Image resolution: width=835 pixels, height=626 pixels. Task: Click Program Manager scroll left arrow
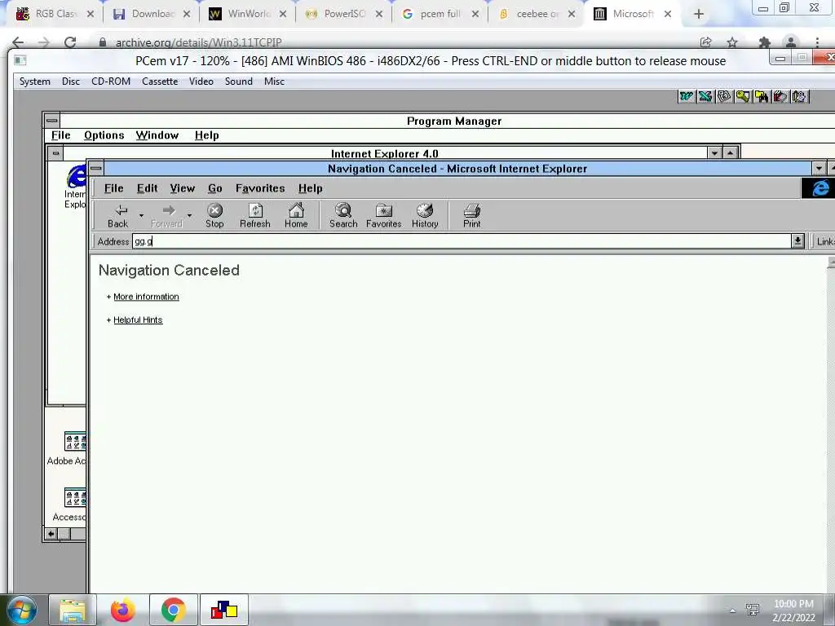(51, 534)
